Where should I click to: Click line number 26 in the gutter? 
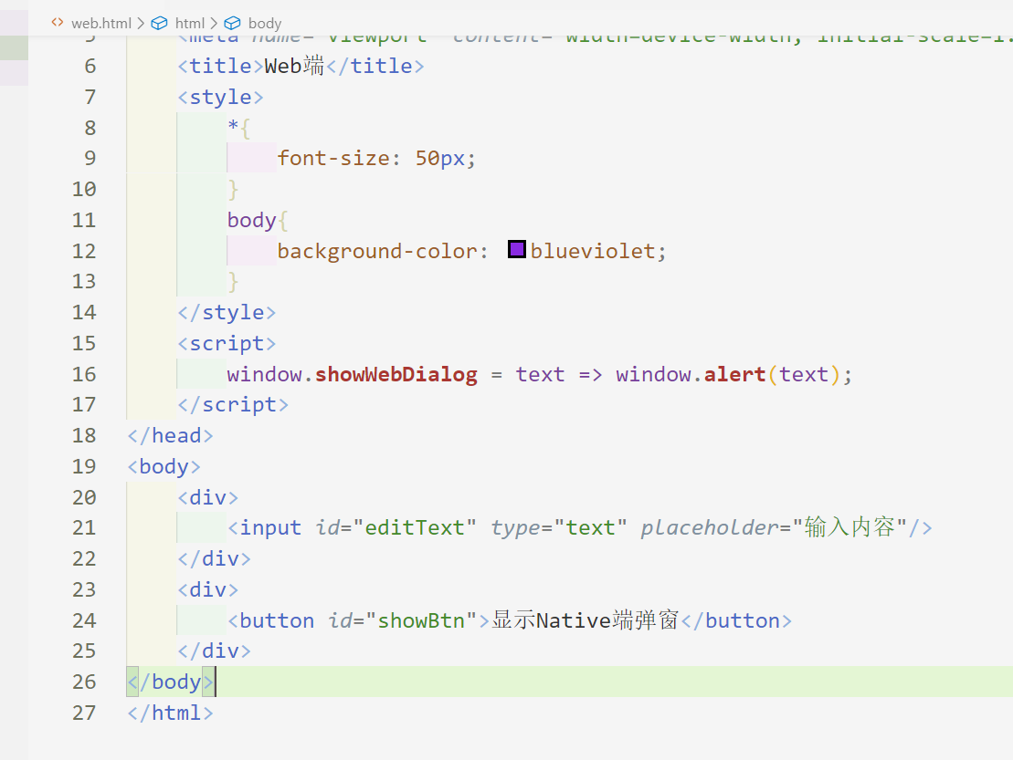click(x=84, y=682)
